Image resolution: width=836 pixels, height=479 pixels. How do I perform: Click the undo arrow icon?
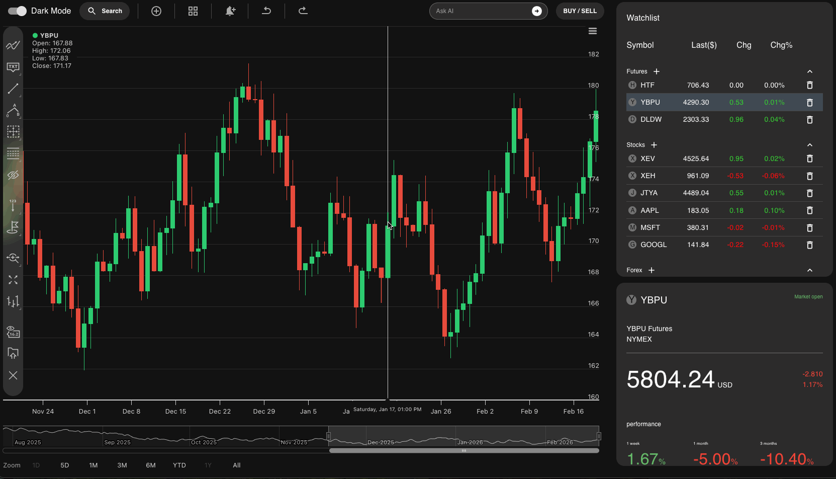(266, 11)
